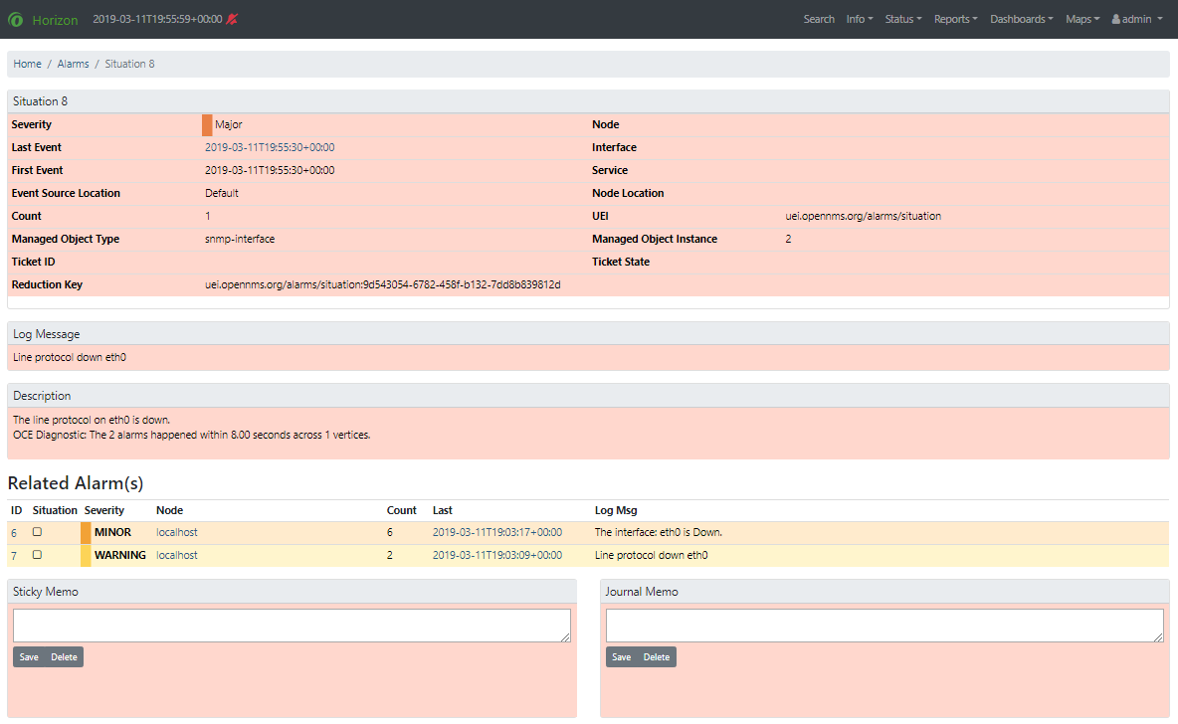This screenshot has height=724, width=1178.
Task: Navigate to Home via breadcrumb
Action: click(28, 64)
